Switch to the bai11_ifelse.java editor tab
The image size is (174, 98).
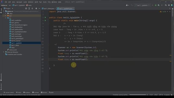click(x=49, y=8)
